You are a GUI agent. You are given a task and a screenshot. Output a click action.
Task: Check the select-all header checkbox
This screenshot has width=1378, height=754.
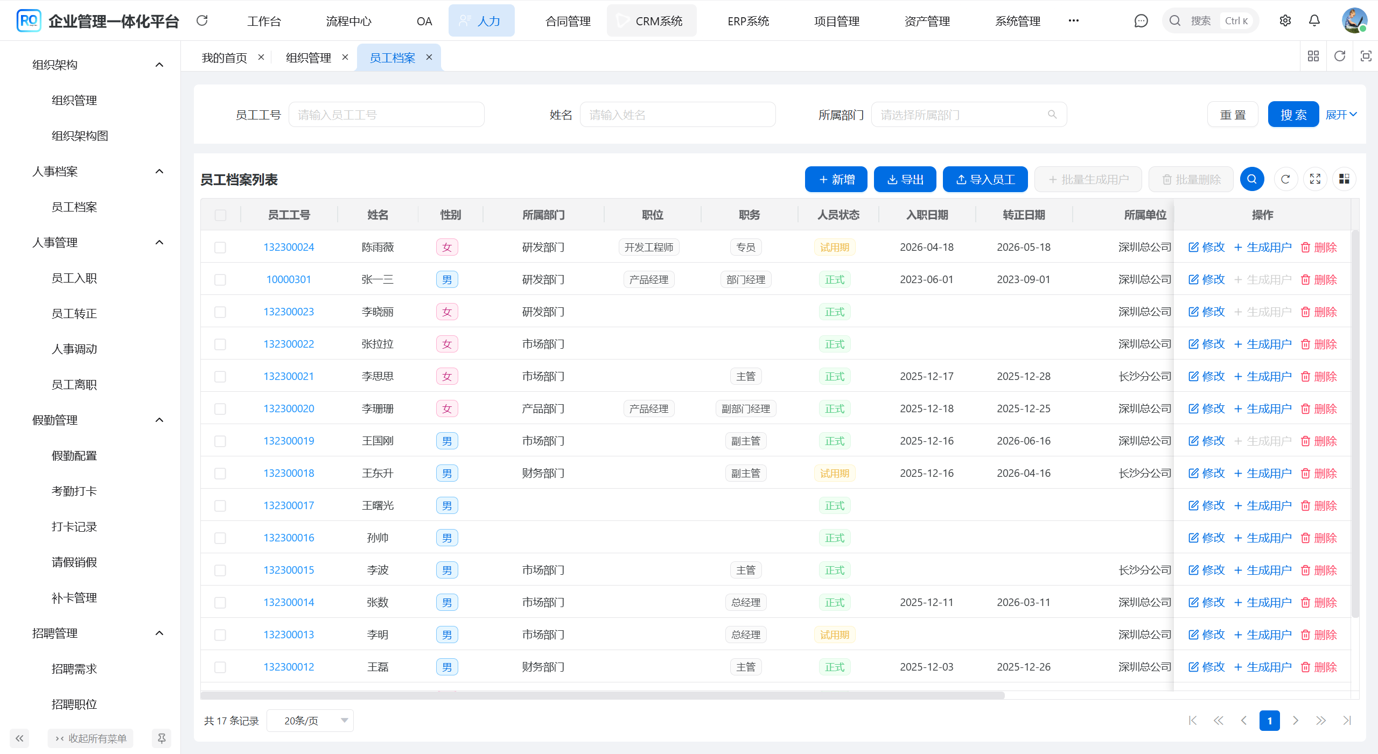coord(220,215)
